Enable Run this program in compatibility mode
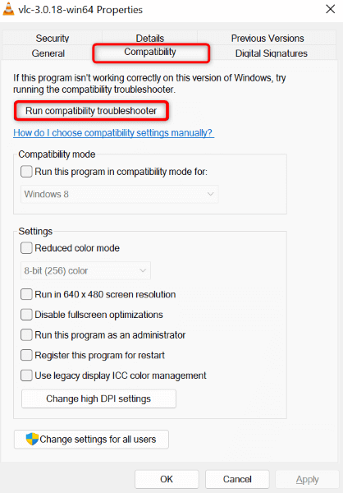 [26, 172]
